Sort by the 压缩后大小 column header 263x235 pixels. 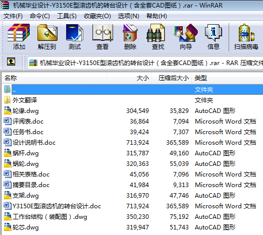172,78
